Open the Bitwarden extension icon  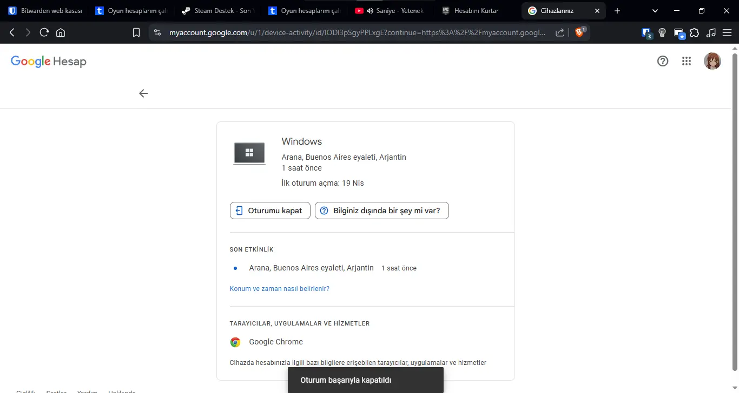[x=646, y=33]
